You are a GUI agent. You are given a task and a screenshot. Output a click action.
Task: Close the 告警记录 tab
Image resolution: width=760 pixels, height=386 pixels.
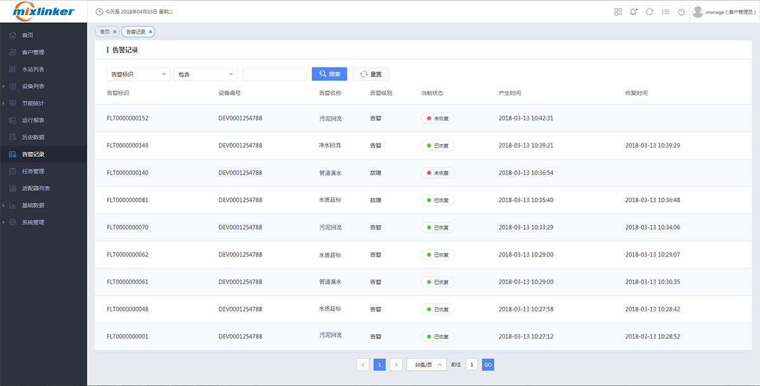click(150, 32)
